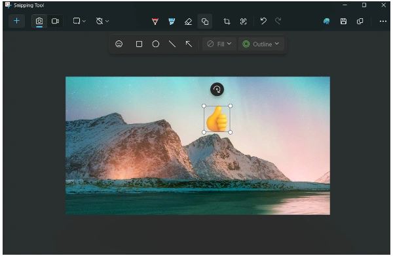
Task: Switch to video Record mode
Action: 55,22
